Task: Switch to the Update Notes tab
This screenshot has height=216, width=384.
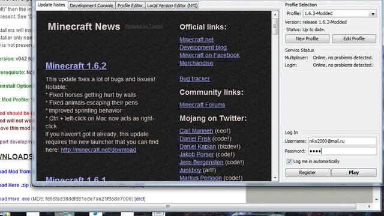Action: 52,5
